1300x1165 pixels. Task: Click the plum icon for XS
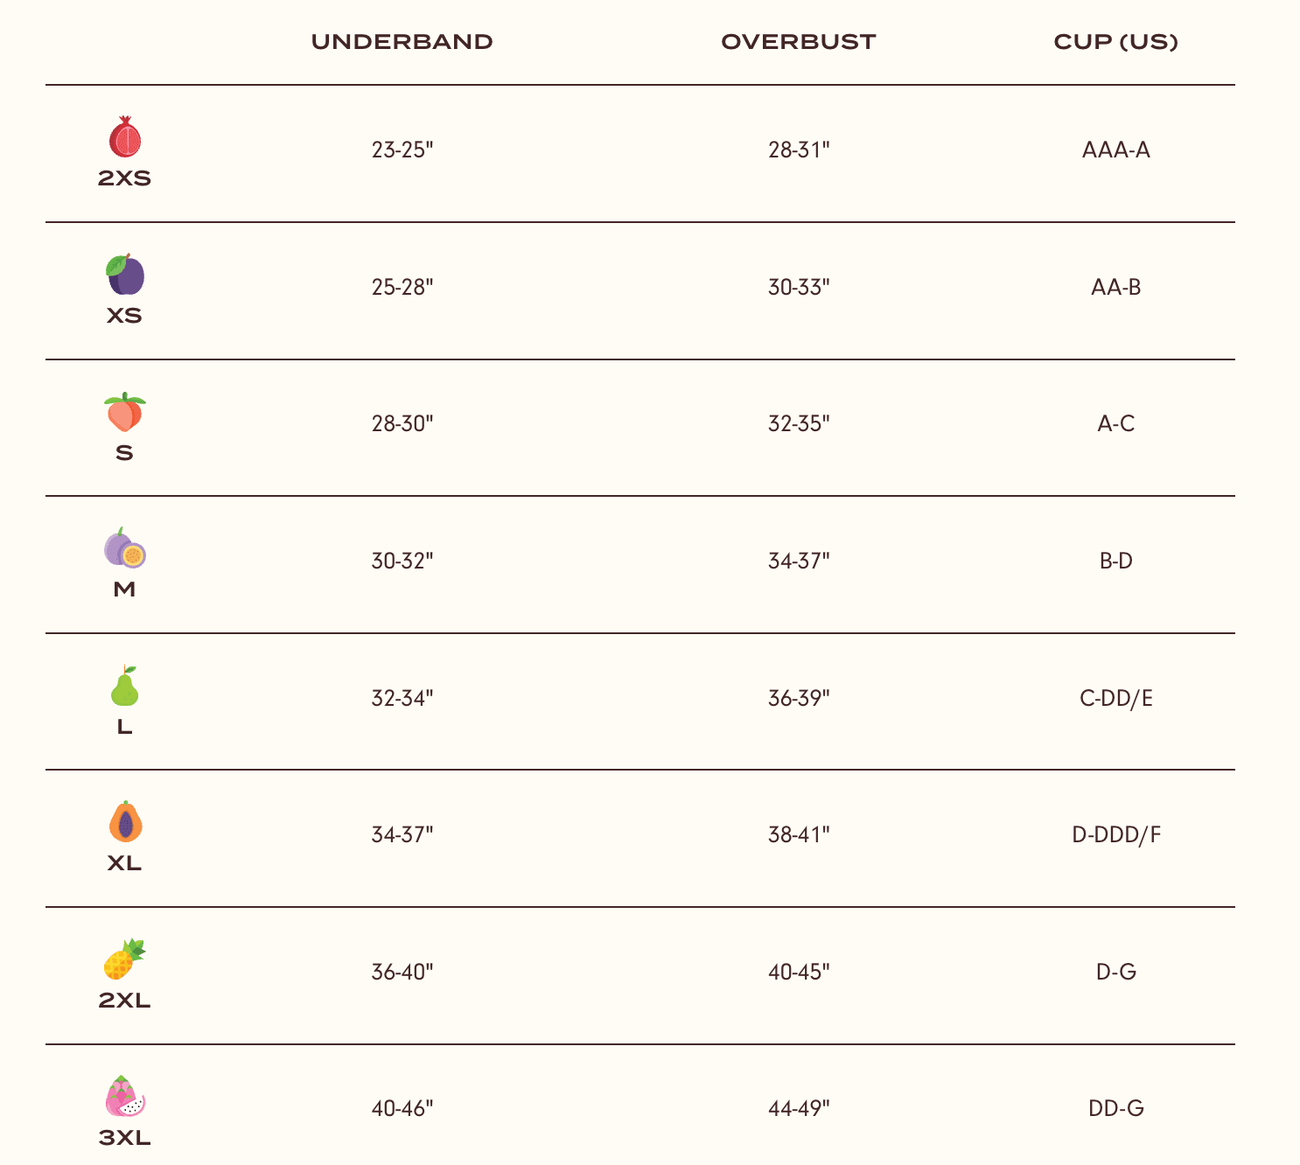(x=125, y=275)
